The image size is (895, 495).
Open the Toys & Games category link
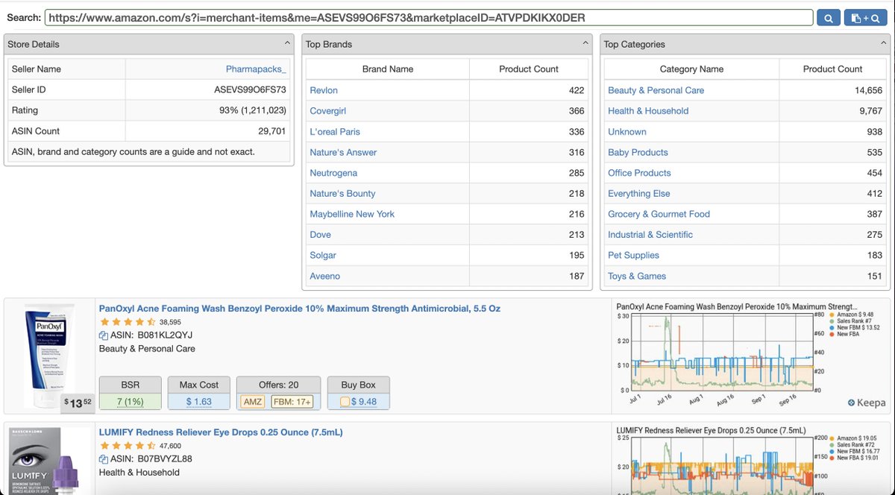(x=637, y=276)
